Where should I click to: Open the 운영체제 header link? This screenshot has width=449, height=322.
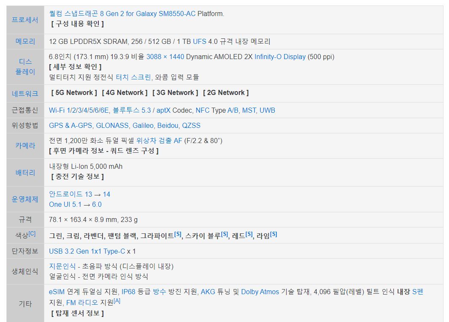25,199
